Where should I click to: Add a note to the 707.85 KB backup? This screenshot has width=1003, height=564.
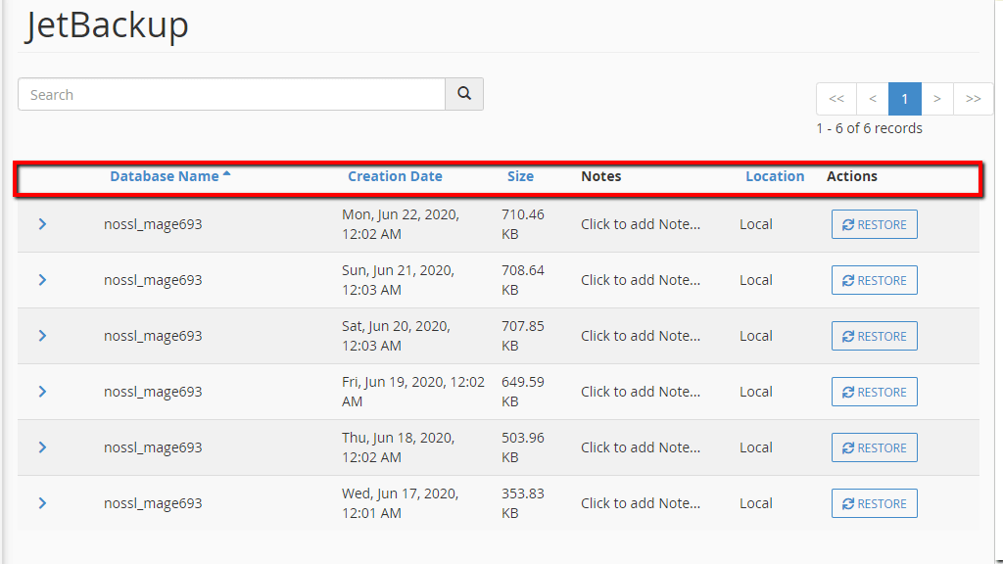point(641,336)
